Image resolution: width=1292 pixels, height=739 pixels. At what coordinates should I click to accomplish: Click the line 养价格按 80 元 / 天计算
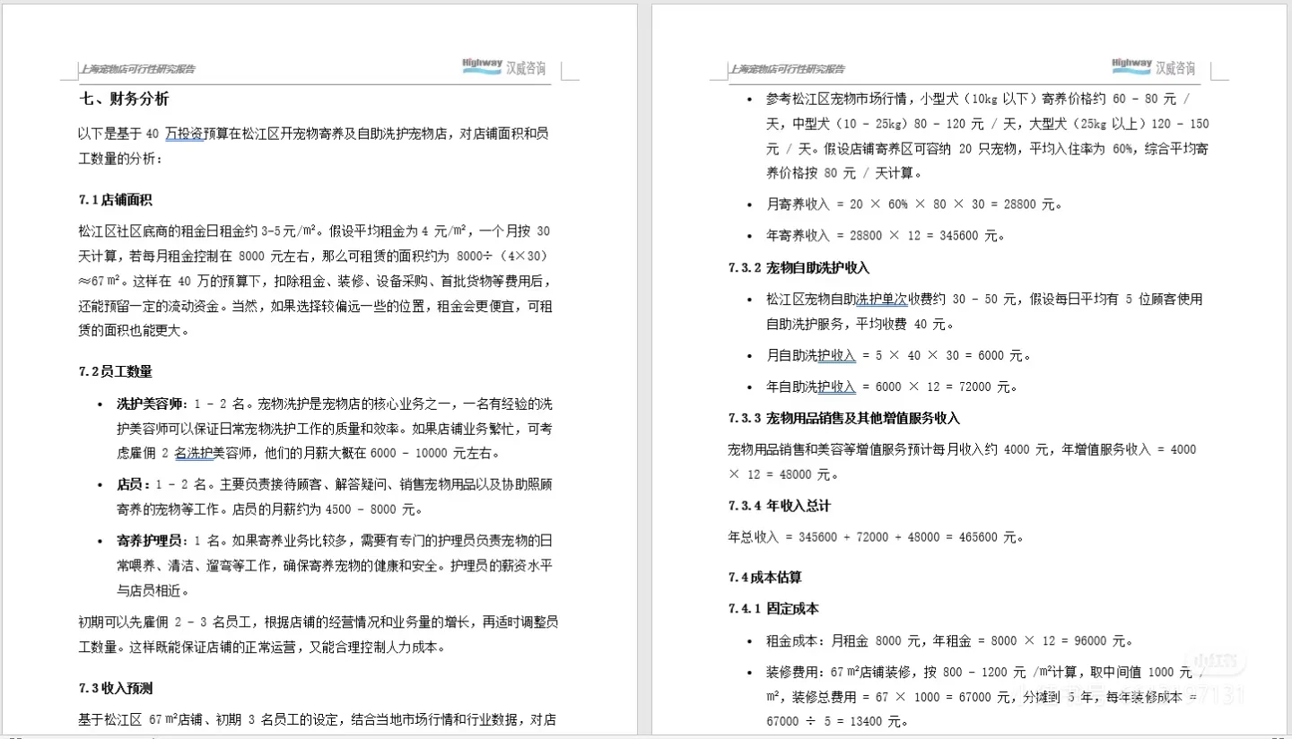tap(843, 173)
